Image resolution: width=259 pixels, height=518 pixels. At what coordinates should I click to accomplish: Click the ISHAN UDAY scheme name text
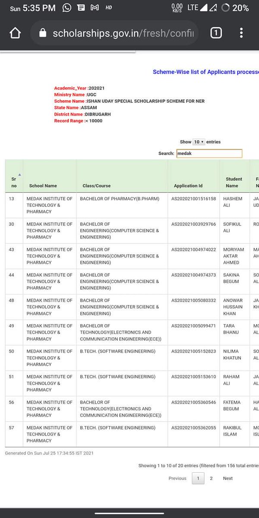129,101
